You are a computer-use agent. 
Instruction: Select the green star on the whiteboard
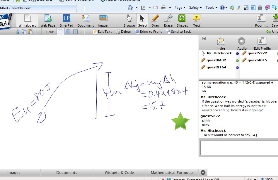coord(180,122)
